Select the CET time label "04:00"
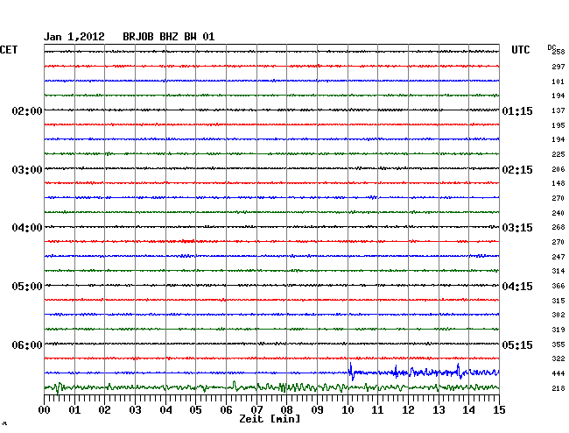Screen dimensions: 569x433 27,228
